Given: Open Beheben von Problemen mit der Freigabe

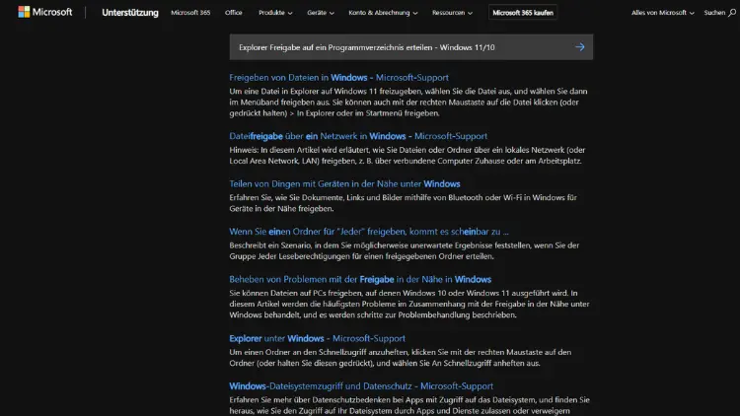Looking at the screenshot, I should 360,279.
